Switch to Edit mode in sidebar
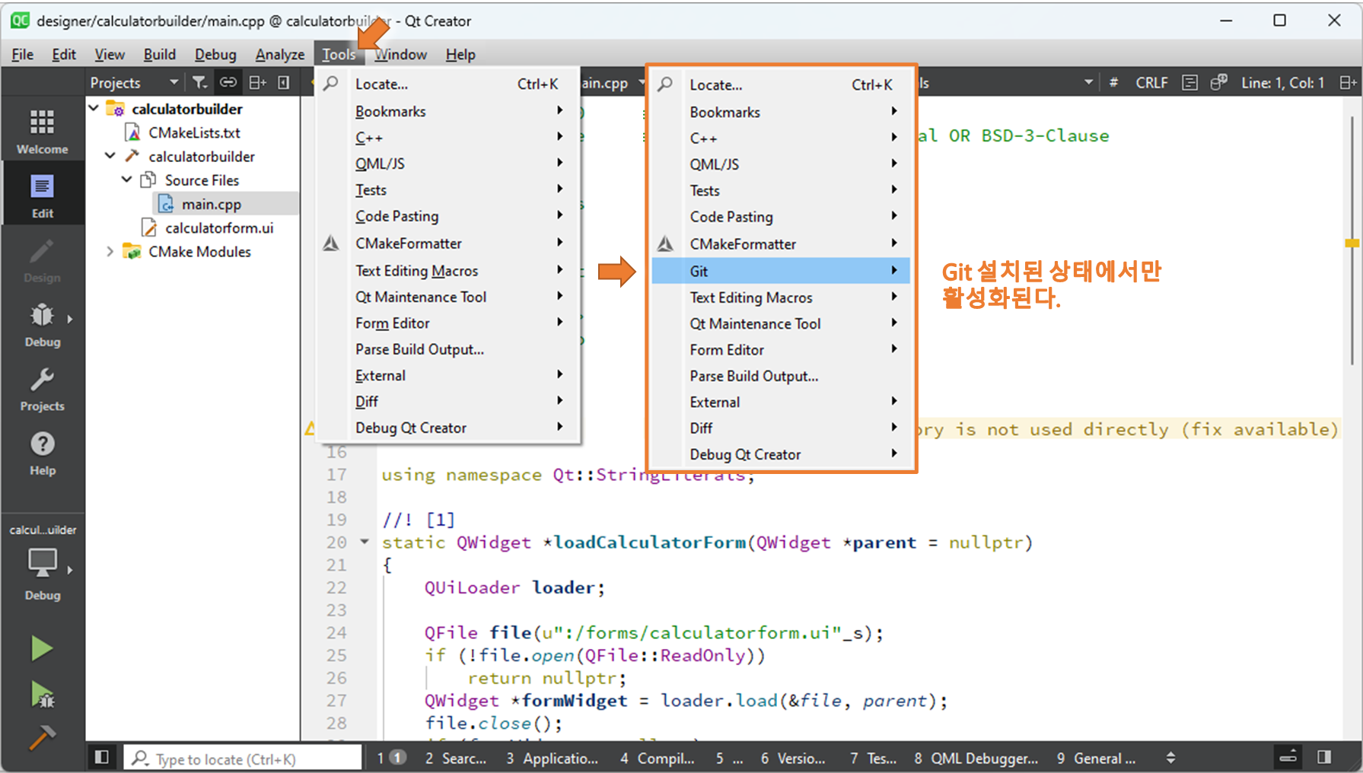This screenshot has width=1363, height=773. coord(43,196)
